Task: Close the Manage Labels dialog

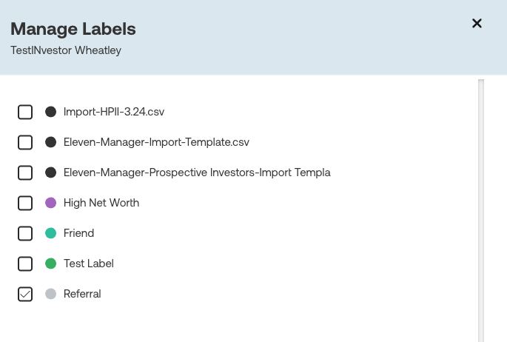Action: (477, 24)
